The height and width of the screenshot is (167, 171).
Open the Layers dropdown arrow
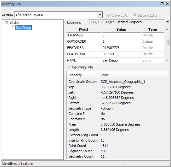pyautogui.click(x=100, y=15)
